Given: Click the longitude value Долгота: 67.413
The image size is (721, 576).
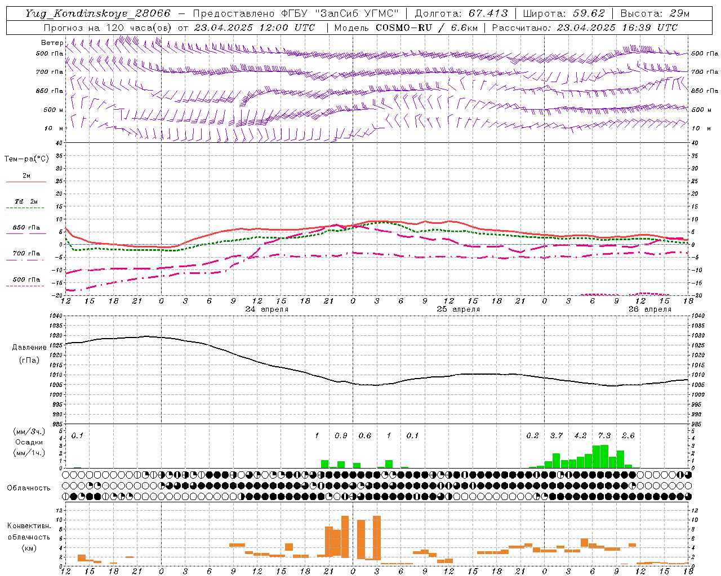Looking at the screenshot, I should [461, 13].
